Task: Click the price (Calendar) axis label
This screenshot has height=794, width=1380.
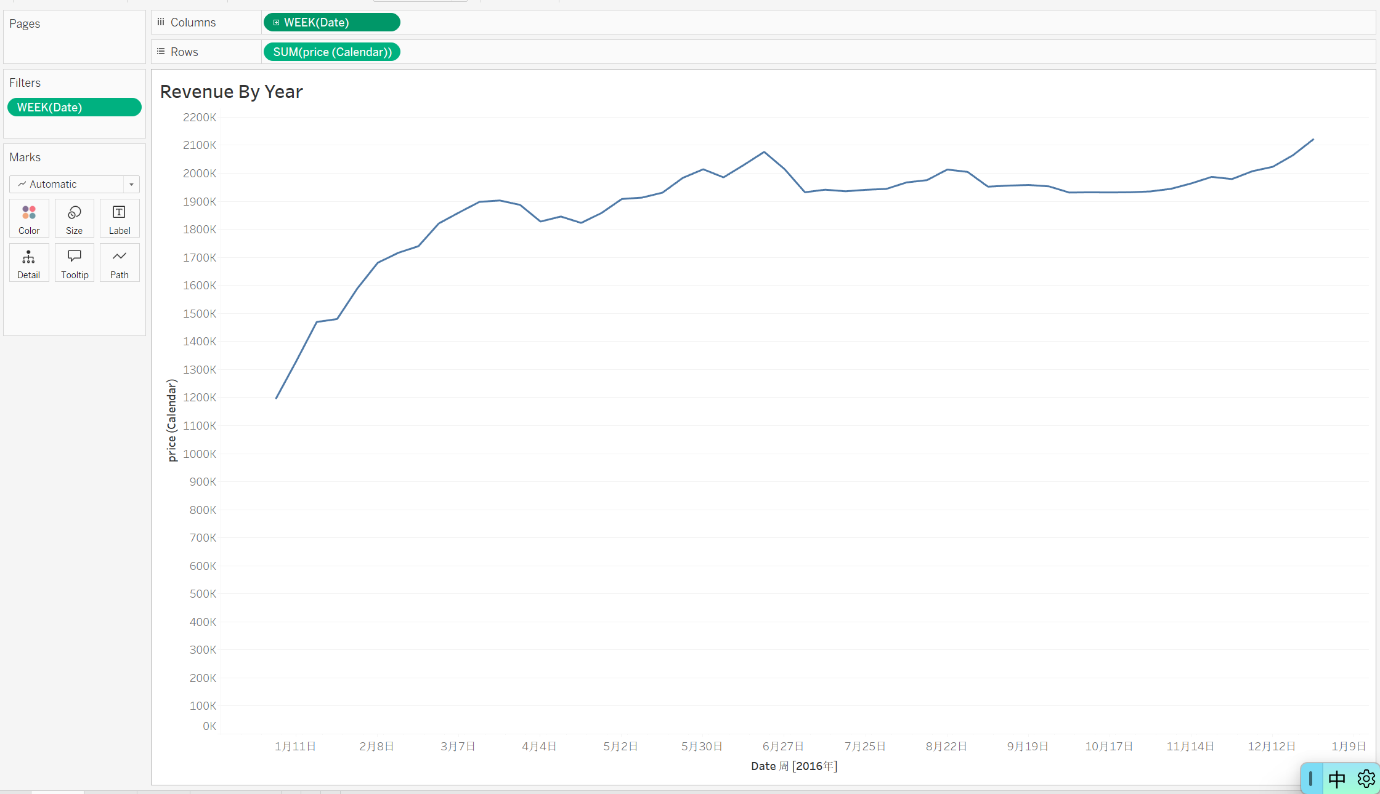Action: pyautogui.click(x=172, y=420)
